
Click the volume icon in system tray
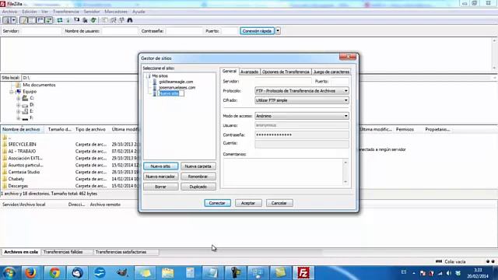(449, 273)
